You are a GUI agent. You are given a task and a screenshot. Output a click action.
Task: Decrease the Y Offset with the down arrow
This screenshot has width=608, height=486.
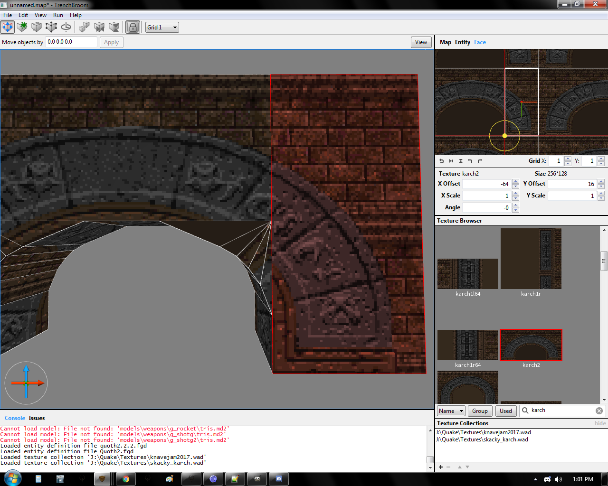click(601, 186)
